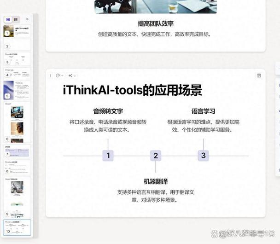Select slide 9 thumbnail in sidebar

coord(17,197)
